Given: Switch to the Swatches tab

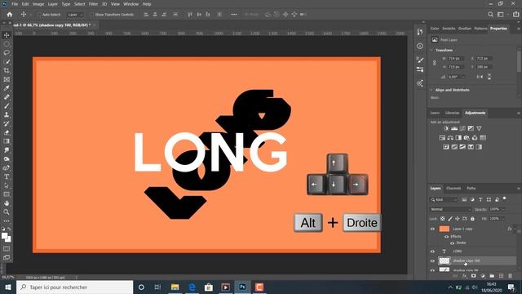Looking at the screenshot, I should point(449,29).
